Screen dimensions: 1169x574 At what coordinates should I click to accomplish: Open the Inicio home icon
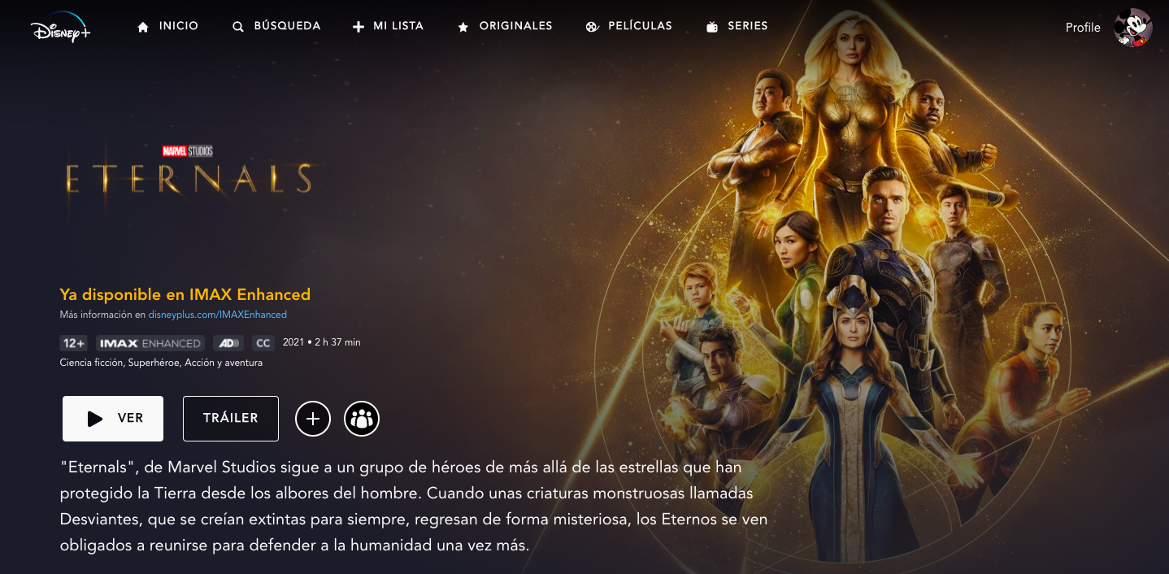(x=144, y=27)
